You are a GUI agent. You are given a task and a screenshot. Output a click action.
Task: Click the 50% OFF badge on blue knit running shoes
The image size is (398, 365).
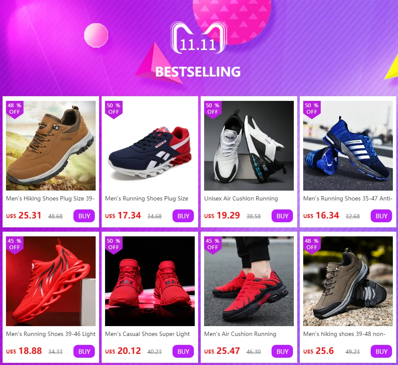tap(312, 110)
